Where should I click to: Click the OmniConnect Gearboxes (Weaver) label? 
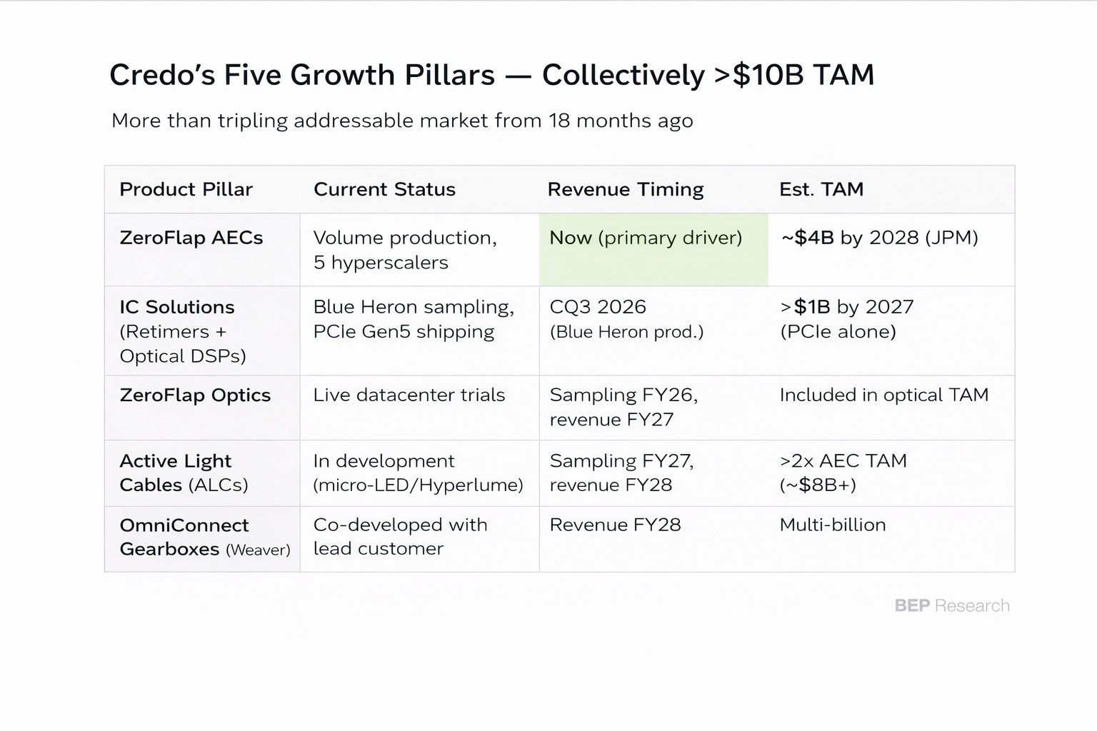pyautogui.click(x=205, y=537)
